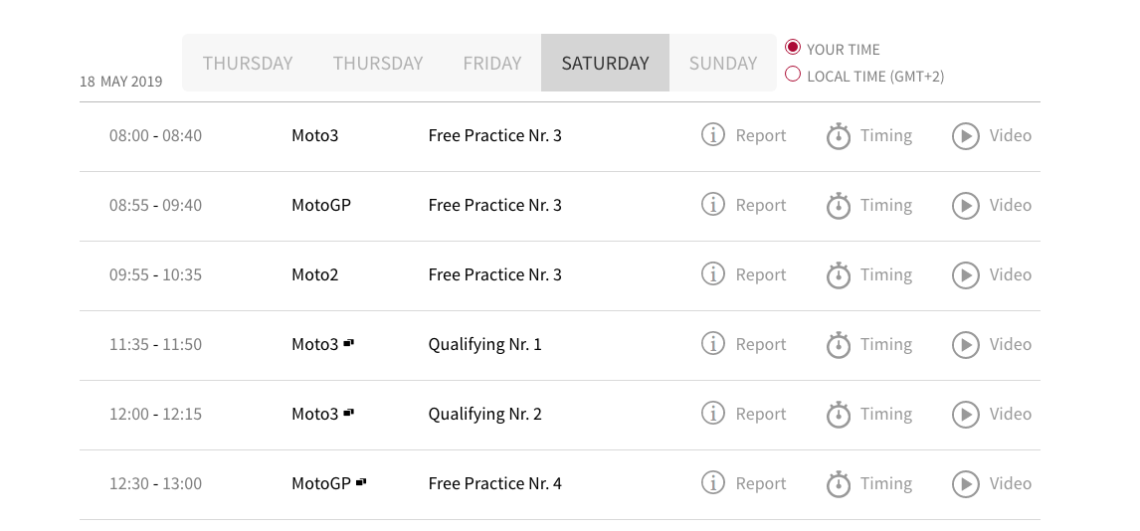Viewport: 1140px width, 531px height.
Task: Play Video icon for Moto2 Free Practice 3
Action: click(x=966, y=275)
